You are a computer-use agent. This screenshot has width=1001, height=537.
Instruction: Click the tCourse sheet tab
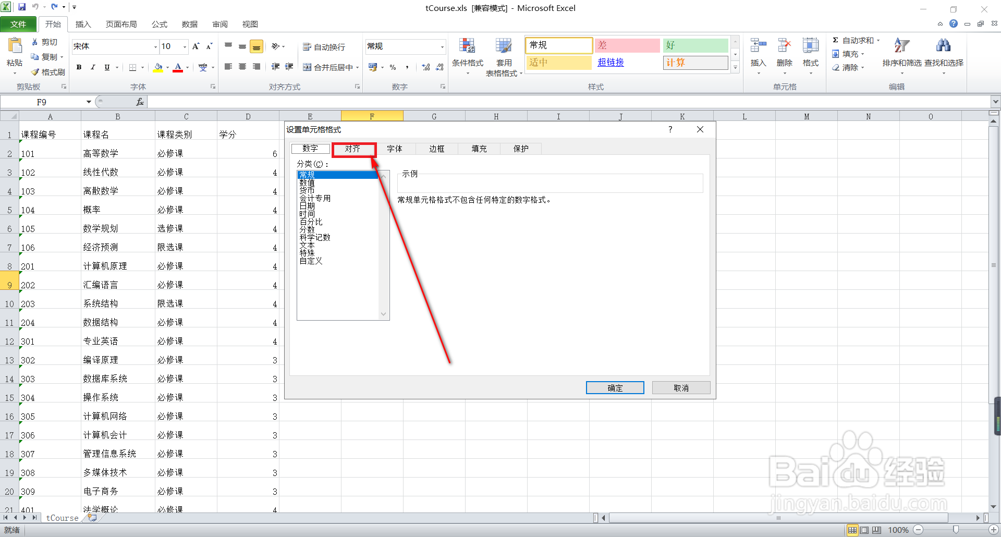coord(62,518)
